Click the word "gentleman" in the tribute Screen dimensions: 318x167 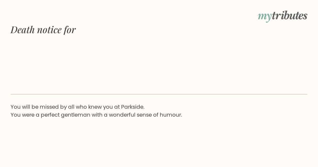(x=76, y=115)
